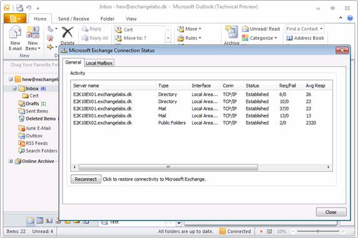Click the Connected status icon
Viewport: 358px width, 238px height.
click(222, 231)
